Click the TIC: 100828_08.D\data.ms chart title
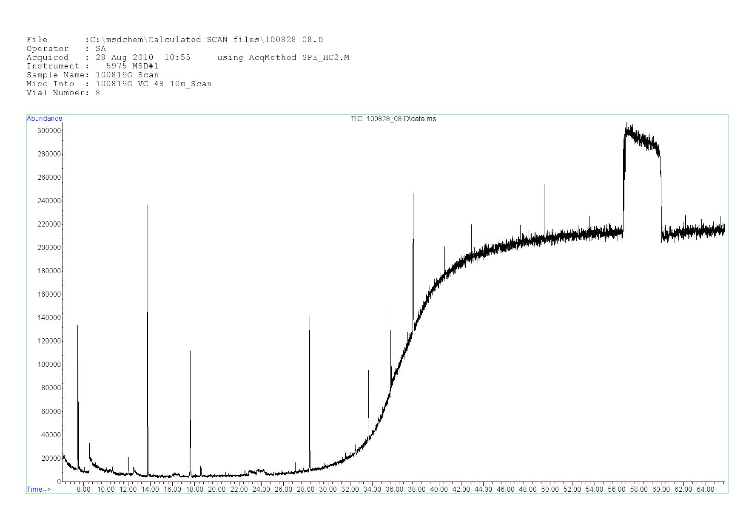746x527 pixels. click(x=393, y=119)
